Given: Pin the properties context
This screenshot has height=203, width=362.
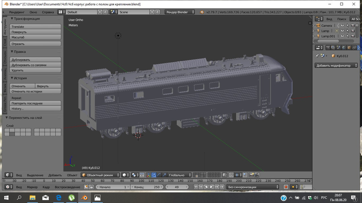Looking at the screenshot, I should pos(317,56).
